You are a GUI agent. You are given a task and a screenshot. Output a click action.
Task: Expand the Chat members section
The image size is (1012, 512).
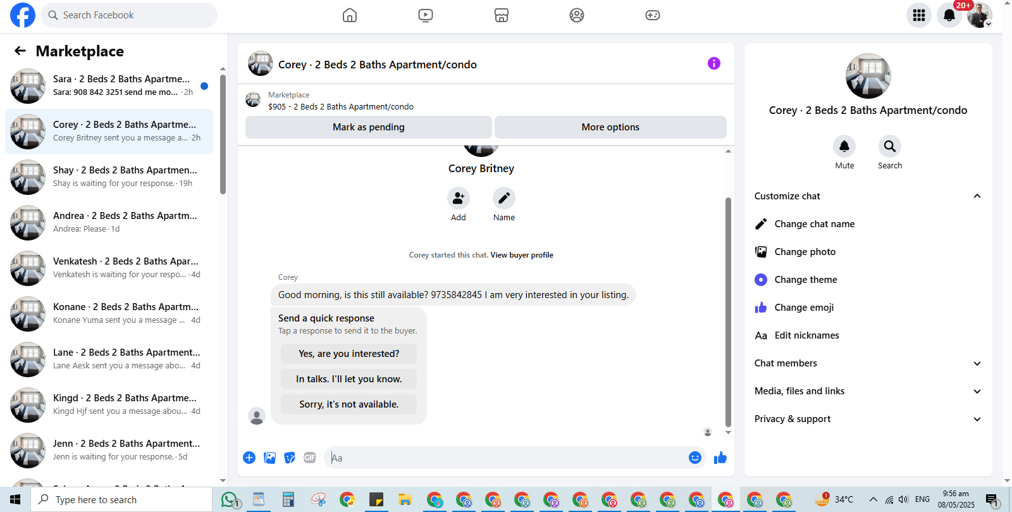868,363
